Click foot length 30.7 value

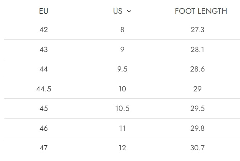coord(198,148)
